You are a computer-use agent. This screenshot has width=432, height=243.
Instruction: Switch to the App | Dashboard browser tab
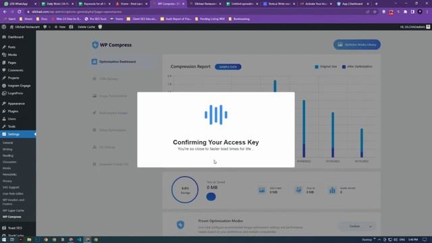353,4
